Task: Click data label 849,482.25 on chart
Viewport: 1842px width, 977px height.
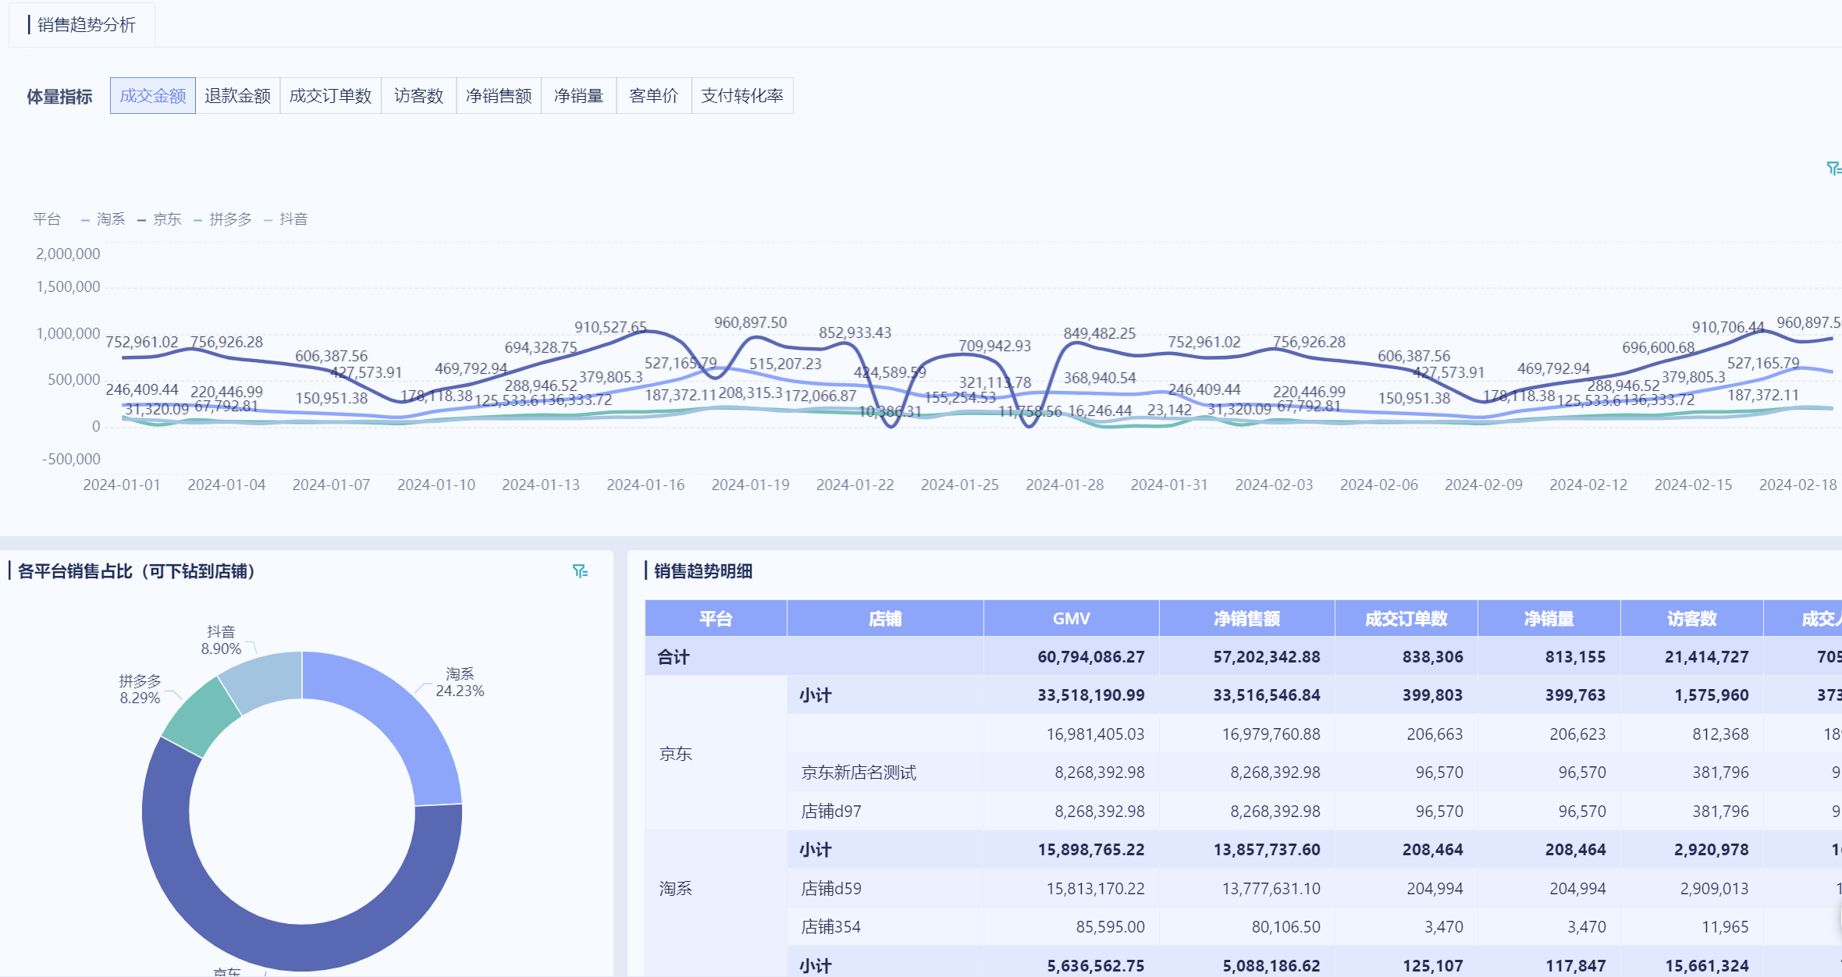Action: (1099, 333)
